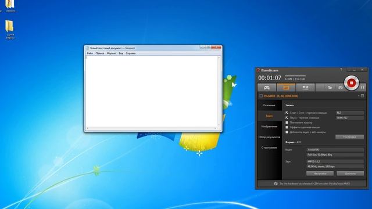This screenshot has width=372, height=209.
Task: Open the Видео tab in Bandicam
Action: pos(269,116)
